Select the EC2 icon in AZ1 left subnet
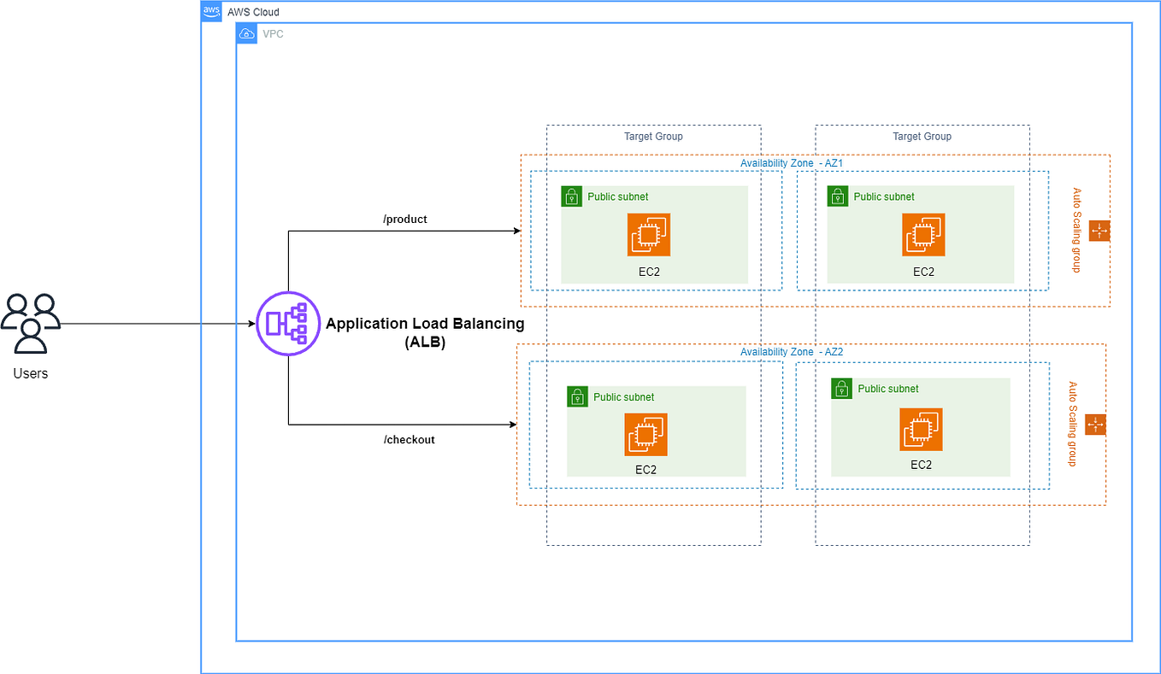The width and height of the screenshot is (1161, 674). tap(648, 234)
